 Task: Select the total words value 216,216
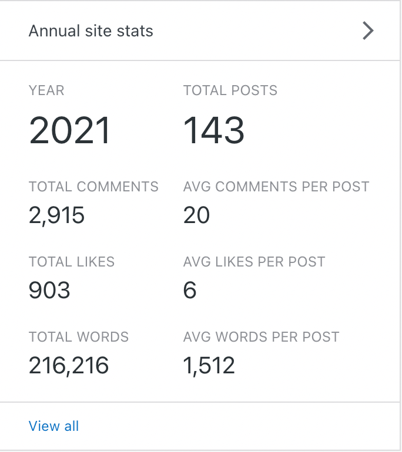click(x=69, y=366)
